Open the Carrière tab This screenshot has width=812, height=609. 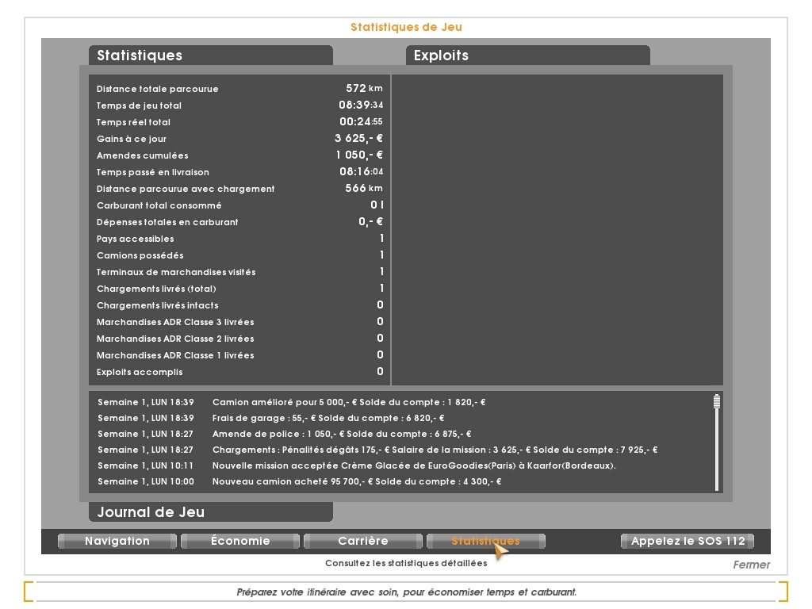coord(363,541)
